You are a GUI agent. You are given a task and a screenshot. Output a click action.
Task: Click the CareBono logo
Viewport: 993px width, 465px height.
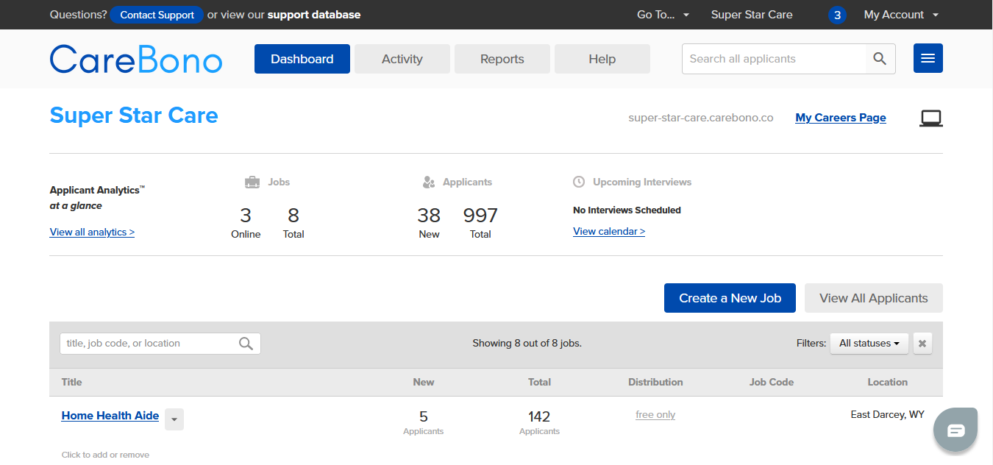(x=136, y=59)
